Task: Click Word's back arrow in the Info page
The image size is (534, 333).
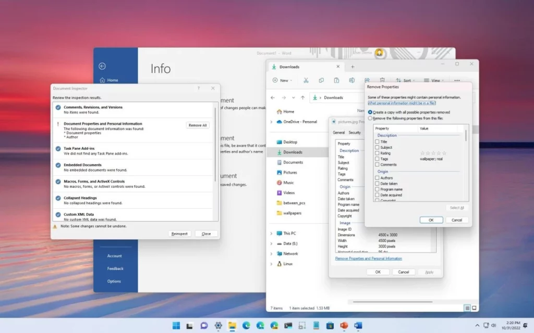Action: [x=102, y=66]
